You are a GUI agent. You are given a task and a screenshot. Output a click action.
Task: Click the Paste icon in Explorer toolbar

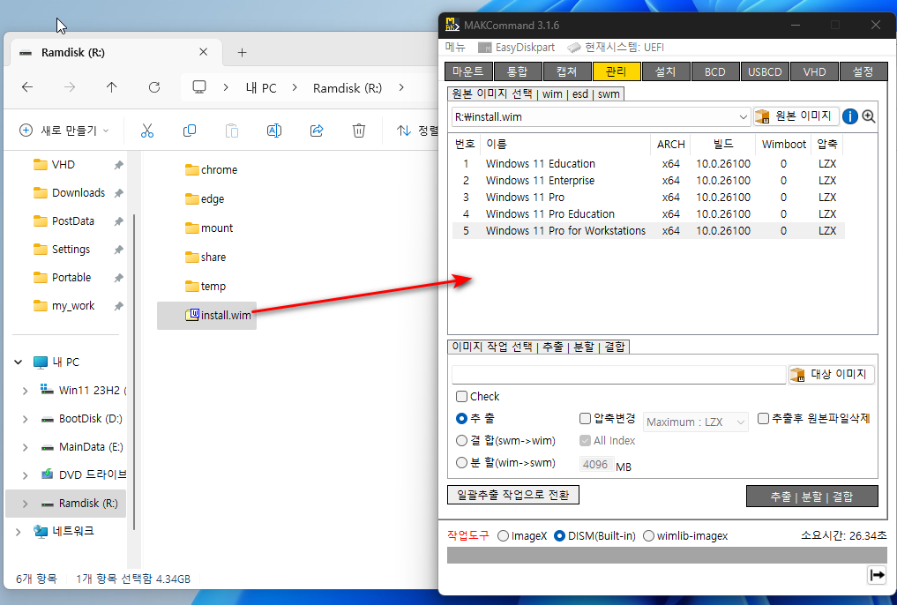(232, 131)
